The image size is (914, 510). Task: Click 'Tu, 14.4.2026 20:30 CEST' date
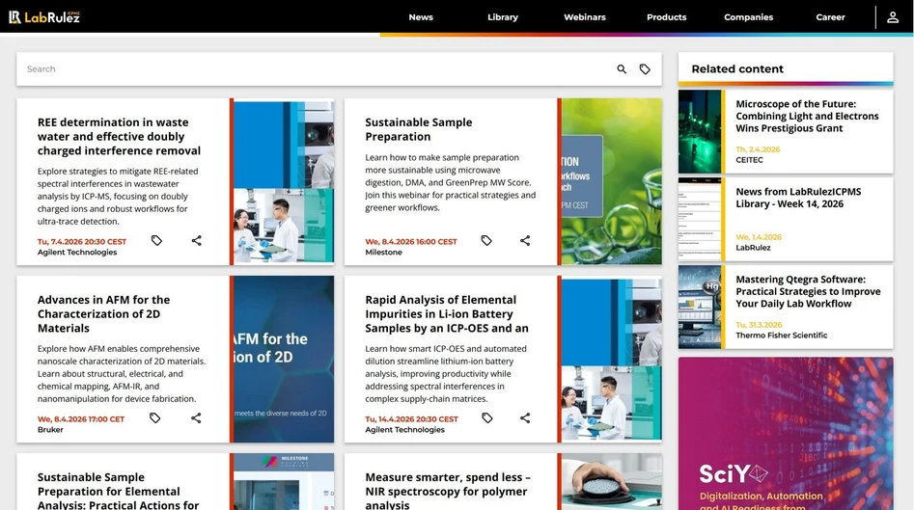(411, 419)
